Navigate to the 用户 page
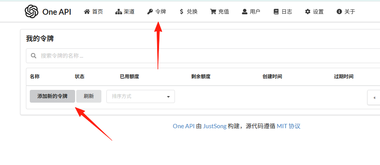380x165 pixels. tap(251, 11)
